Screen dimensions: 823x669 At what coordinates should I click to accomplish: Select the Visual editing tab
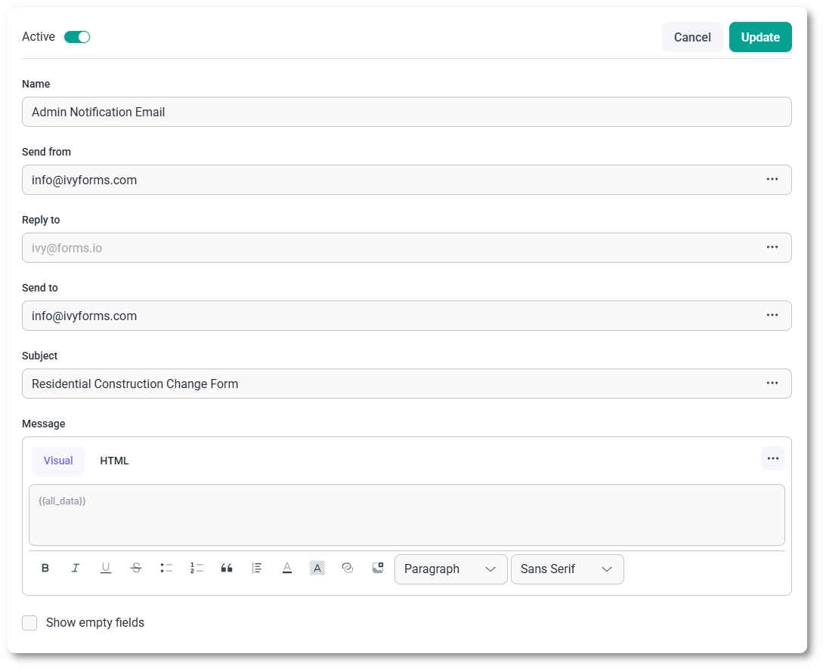tap(57, 461)
